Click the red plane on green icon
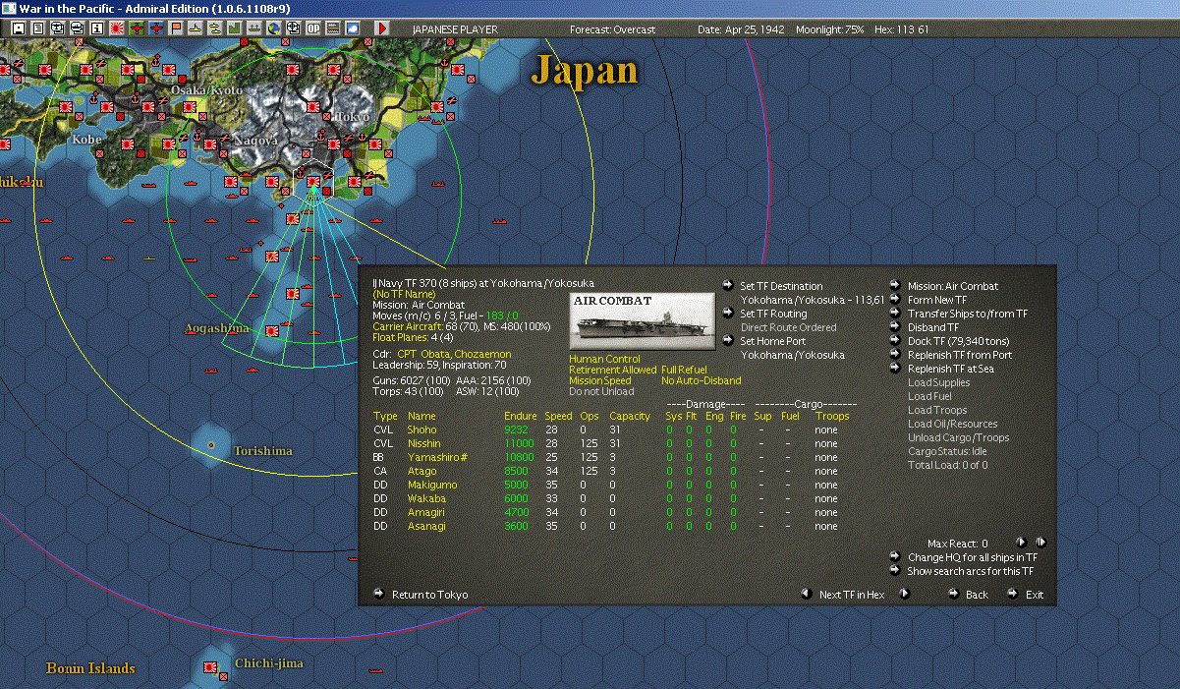 coord(137,29)
